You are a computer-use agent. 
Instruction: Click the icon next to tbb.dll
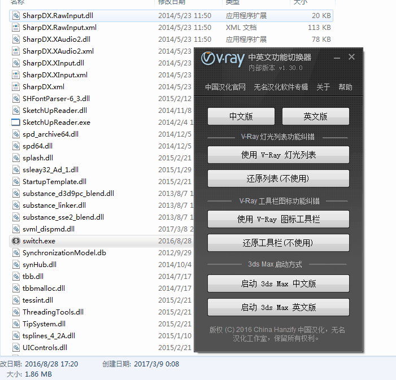coord(16,277)
